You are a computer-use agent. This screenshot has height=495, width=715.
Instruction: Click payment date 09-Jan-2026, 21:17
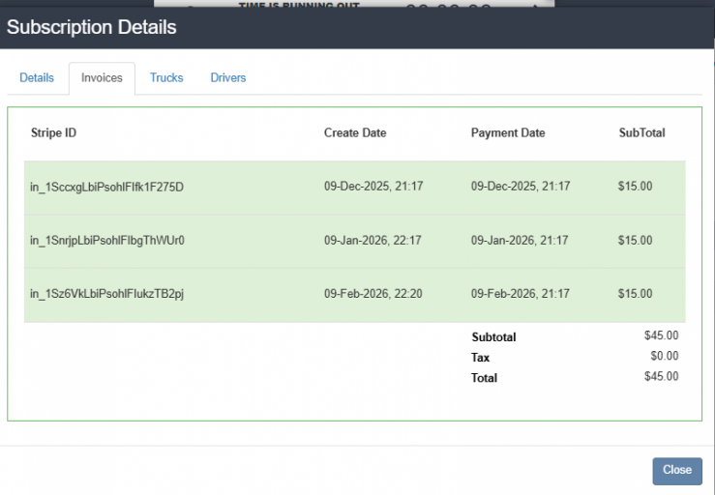[x=520, y=240]
